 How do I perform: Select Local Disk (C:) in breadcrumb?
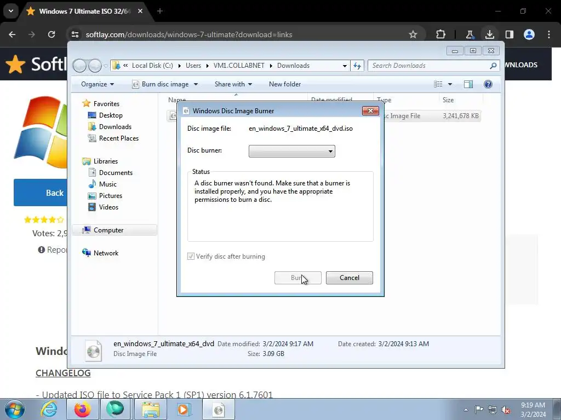coord(152,66)
